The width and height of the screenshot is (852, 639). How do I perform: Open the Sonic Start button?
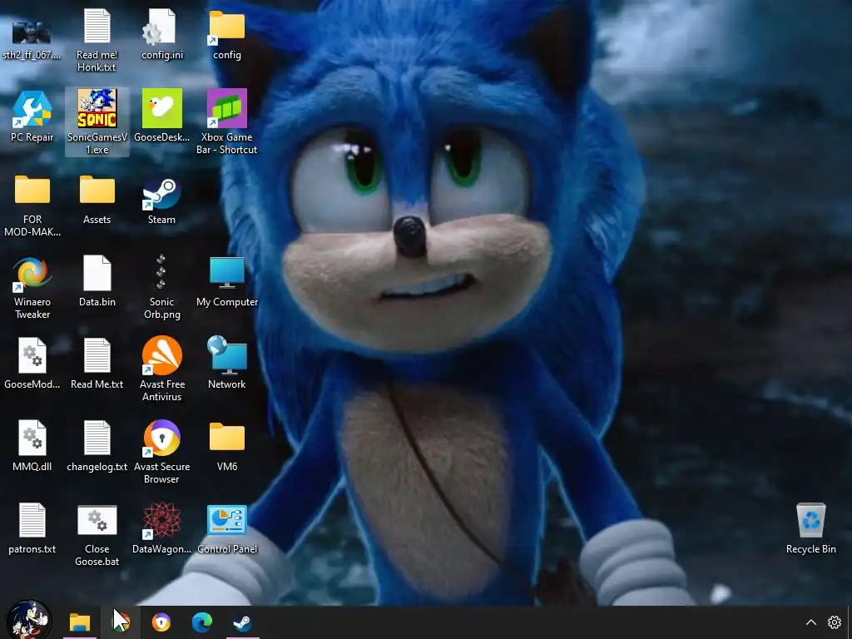(28, 621)
